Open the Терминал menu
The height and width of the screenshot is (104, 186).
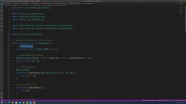pos(32,1)
